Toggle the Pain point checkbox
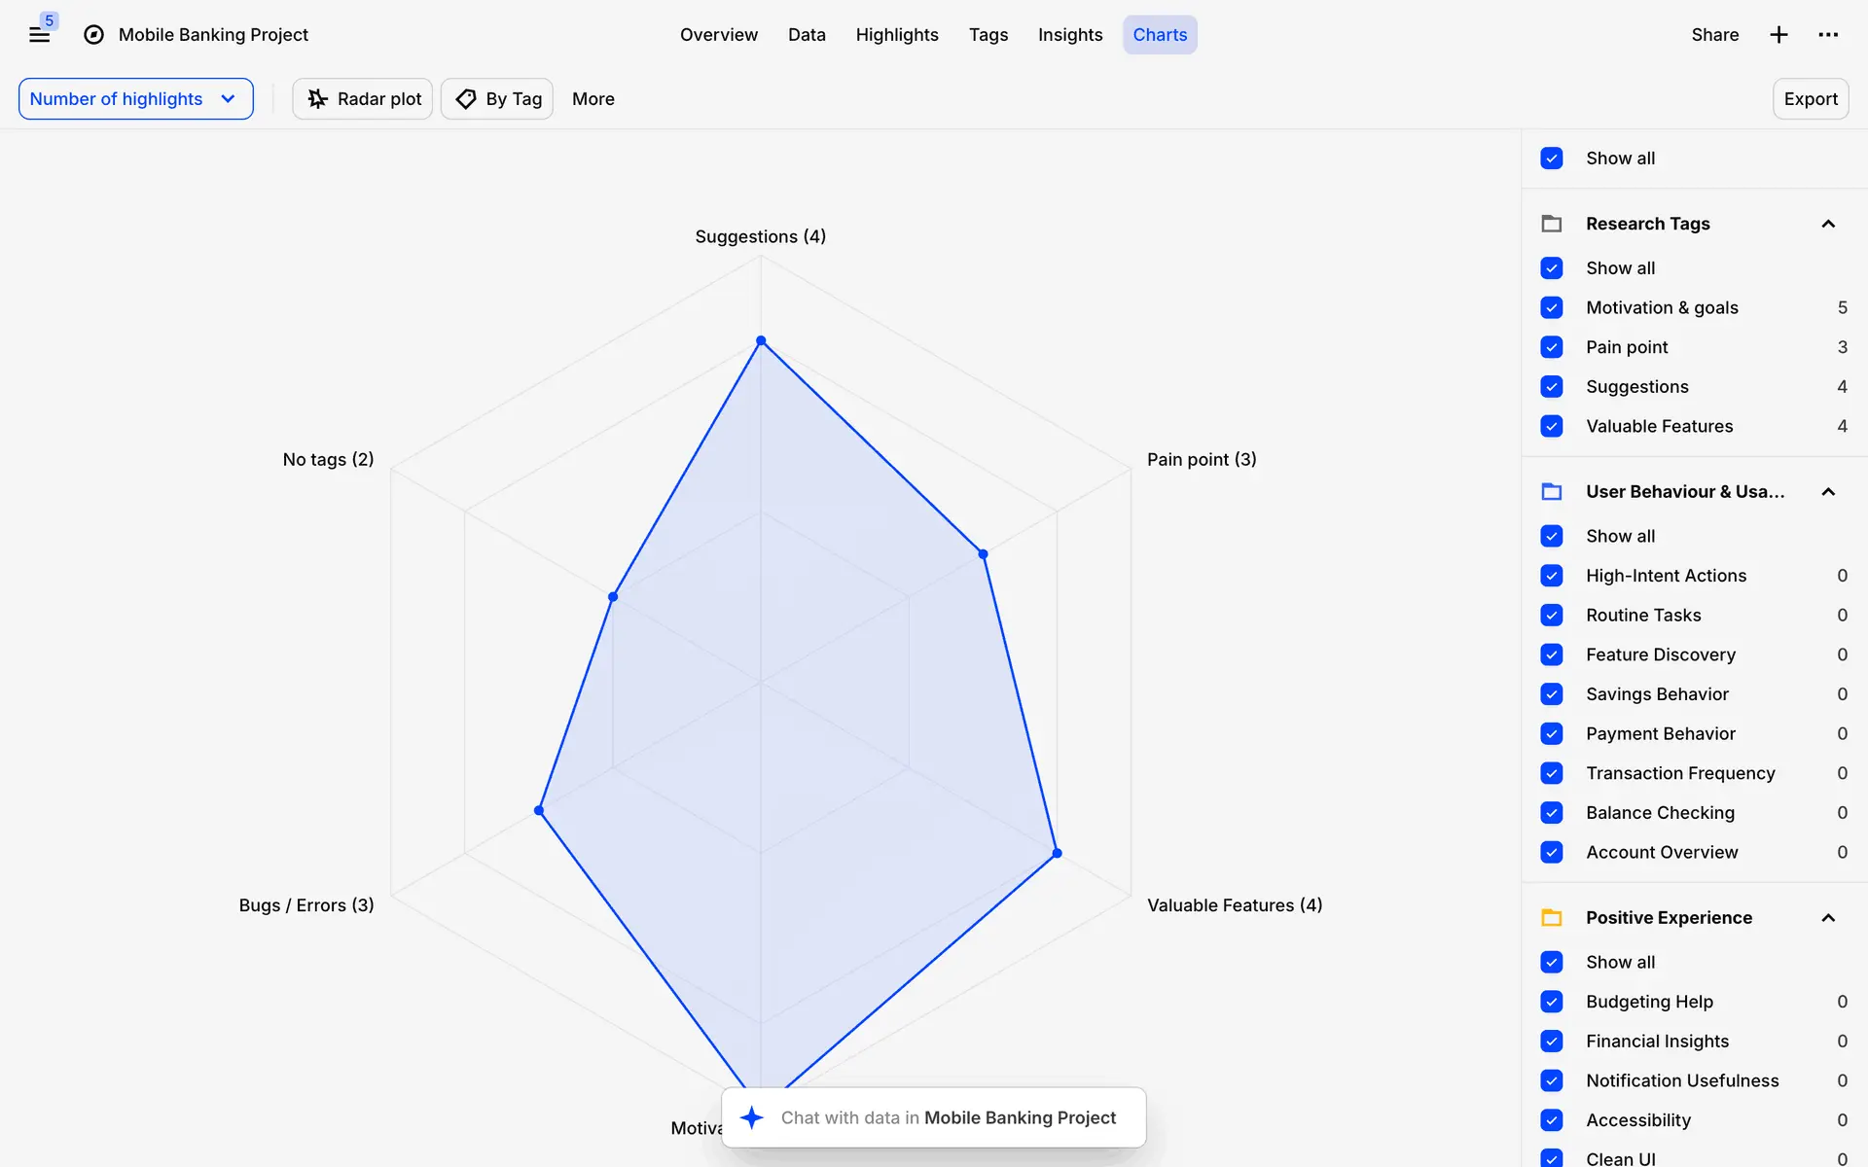The height and width of the screenshot is (1167, 1868). click(x=1552, y=347)
